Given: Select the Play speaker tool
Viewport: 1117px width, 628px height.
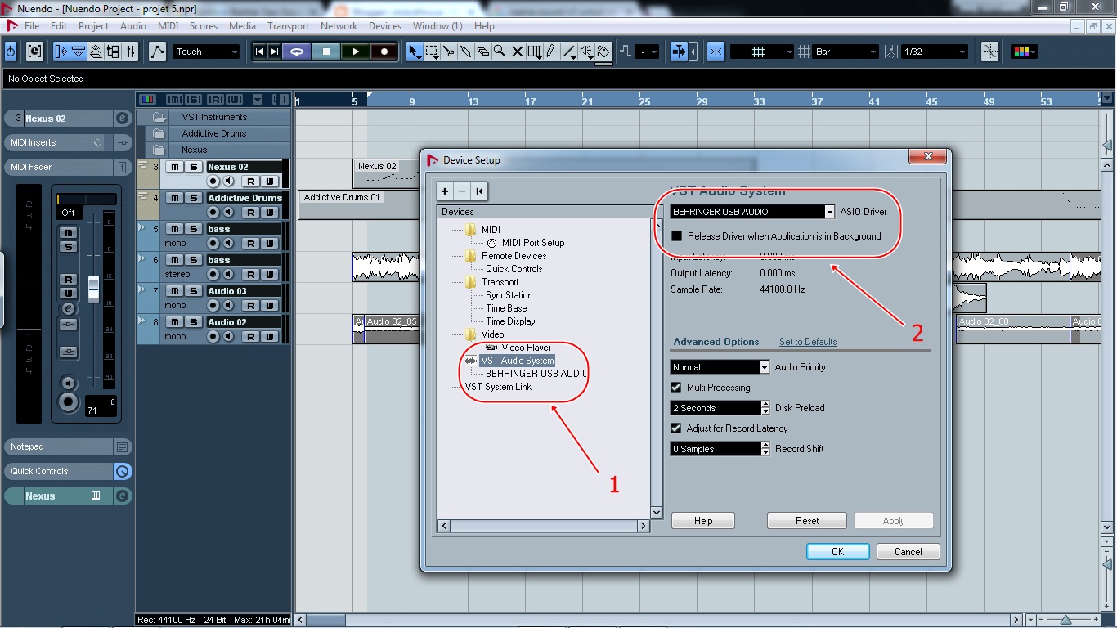Looking at the screenshot, I should click(586, 52).
